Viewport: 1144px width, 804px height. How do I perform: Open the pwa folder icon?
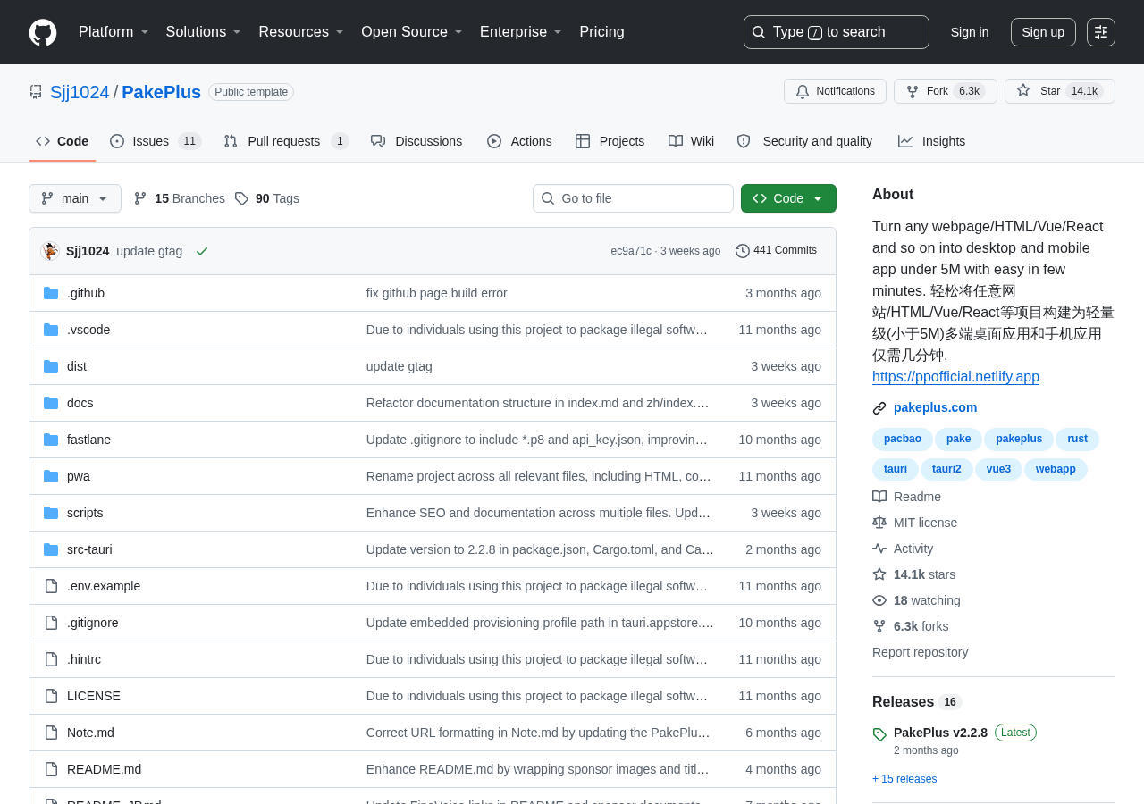tap(51, 476)
